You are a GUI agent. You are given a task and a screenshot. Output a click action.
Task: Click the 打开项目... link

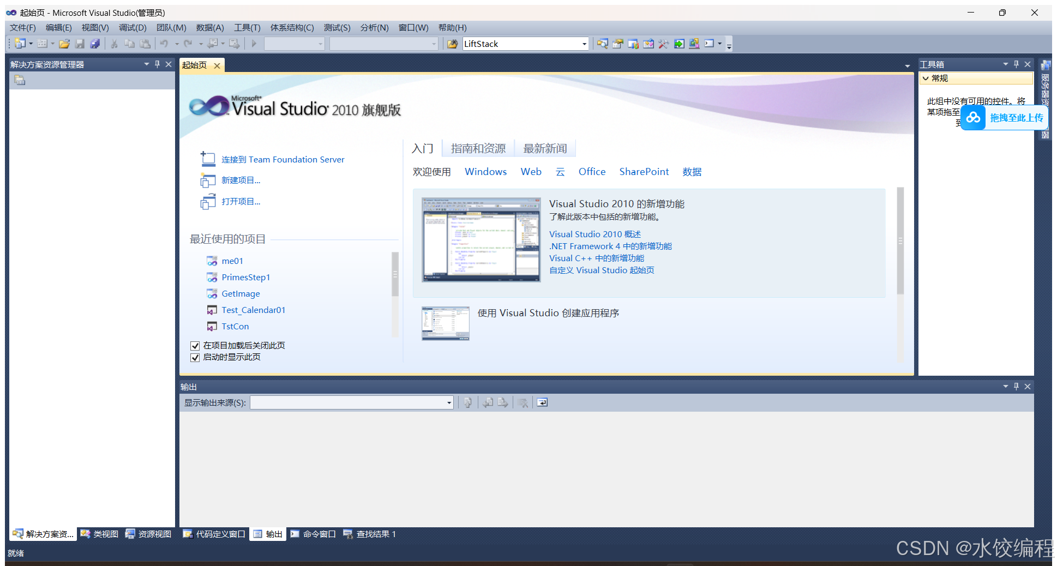tap(241, 201)
